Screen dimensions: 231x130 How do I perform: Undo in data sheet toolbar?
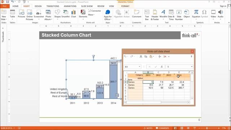(125, 57)
